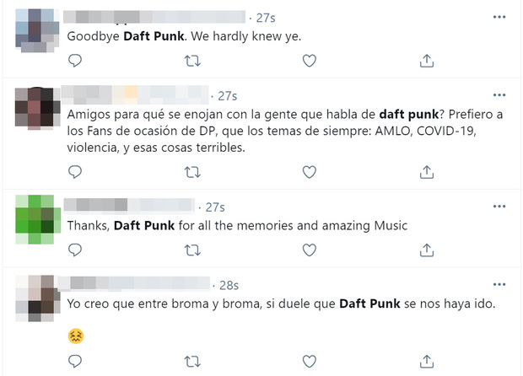
Task: Reply to the "Thanks, Daft Punk" tweet
Action: click(x=75, y=250)
